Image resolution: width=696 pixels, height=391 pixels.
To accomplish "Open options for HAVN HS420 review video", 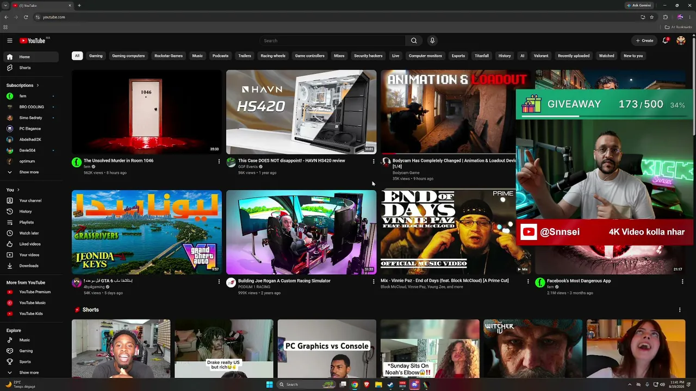I will click(x=374, y=161).
